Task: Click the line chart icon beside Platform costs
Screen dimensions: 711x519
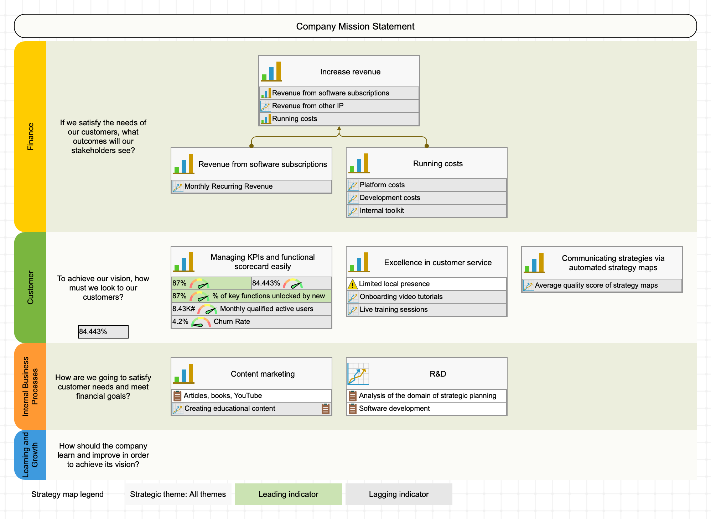Action: [x=353, y=185]
